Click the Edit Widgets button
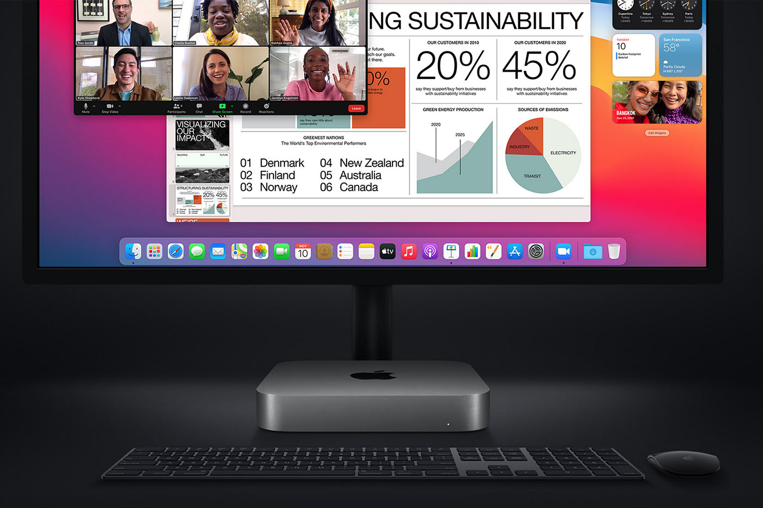Screen dimensions: 763x508 [657, 133]
